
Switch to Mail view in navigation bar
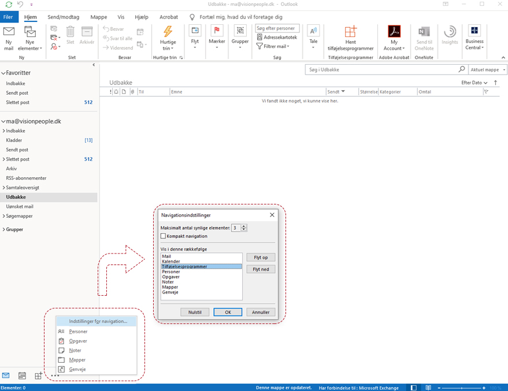(6, 375)
